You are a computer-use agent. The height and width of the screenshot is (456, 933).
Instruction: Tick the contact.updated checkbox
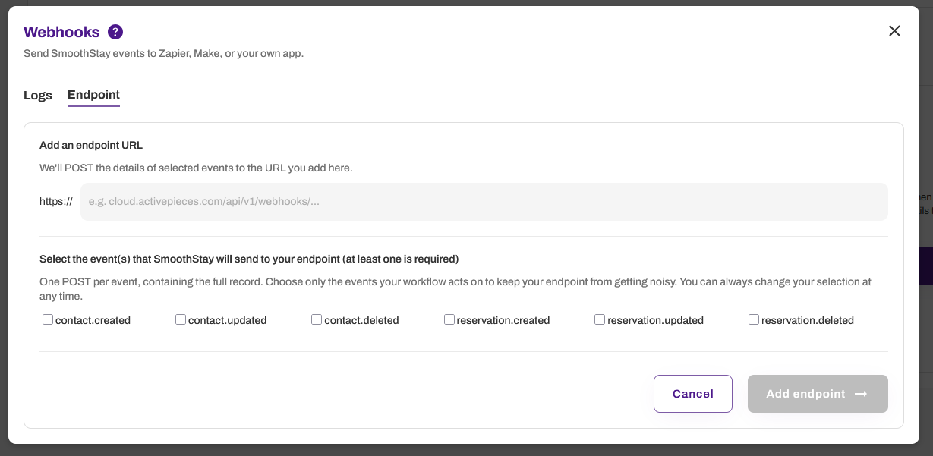click(x=181, y=319)
